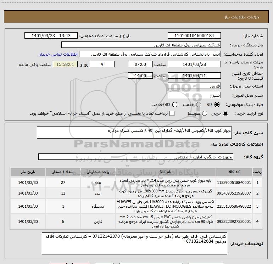This screenshot has width=273, height=264.
Task: Click the تعداد / مقدار column header
Action: pyautogui.click(x=63, y=172)
